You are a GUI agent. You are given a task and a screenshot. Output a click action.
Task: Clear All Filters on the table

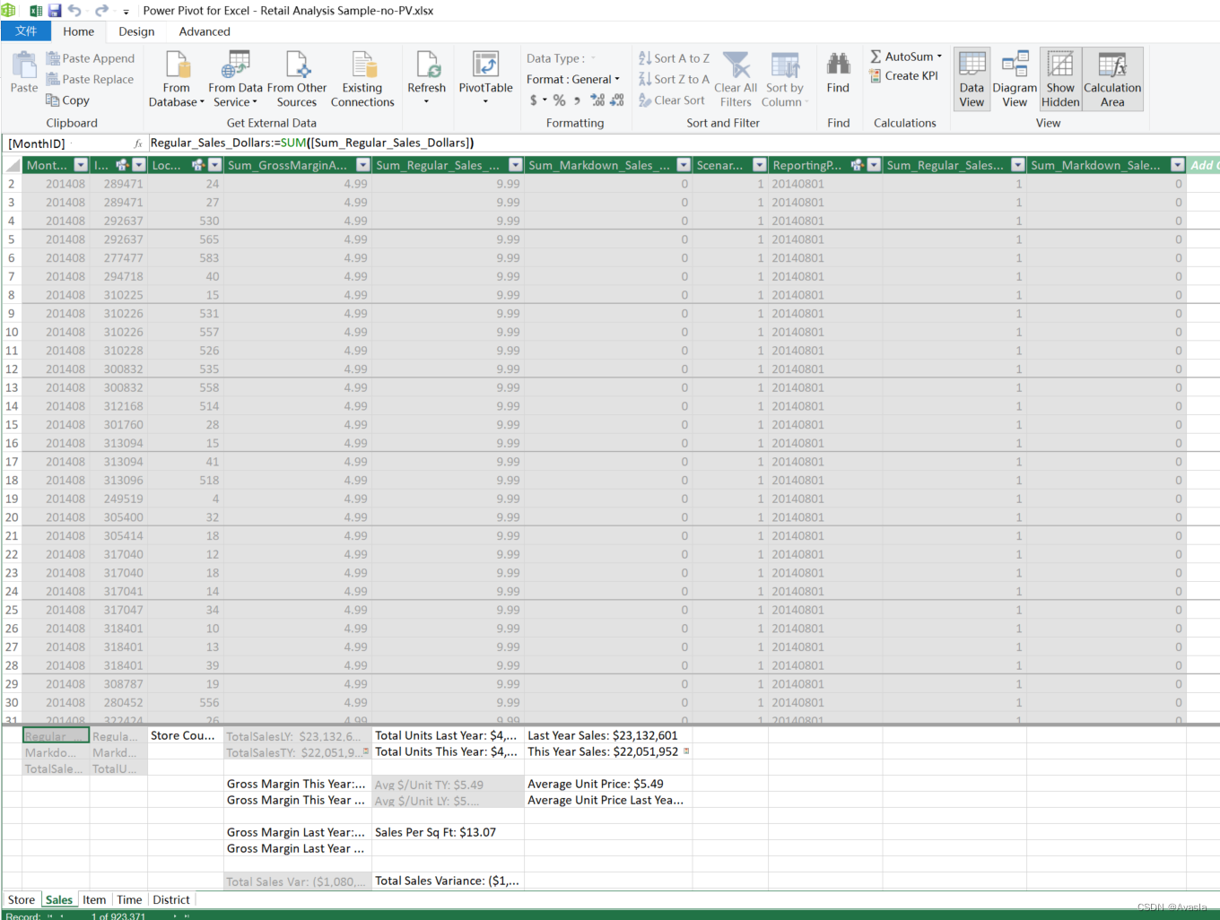(x=735, y=79)
